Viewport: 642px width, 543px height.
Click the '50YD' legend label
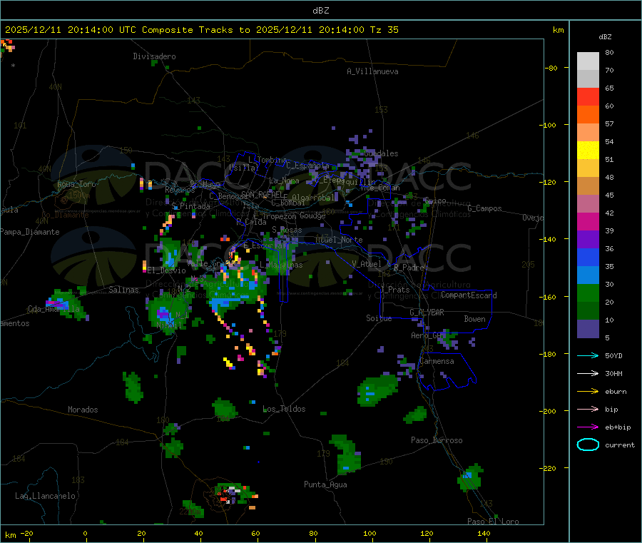613,355
